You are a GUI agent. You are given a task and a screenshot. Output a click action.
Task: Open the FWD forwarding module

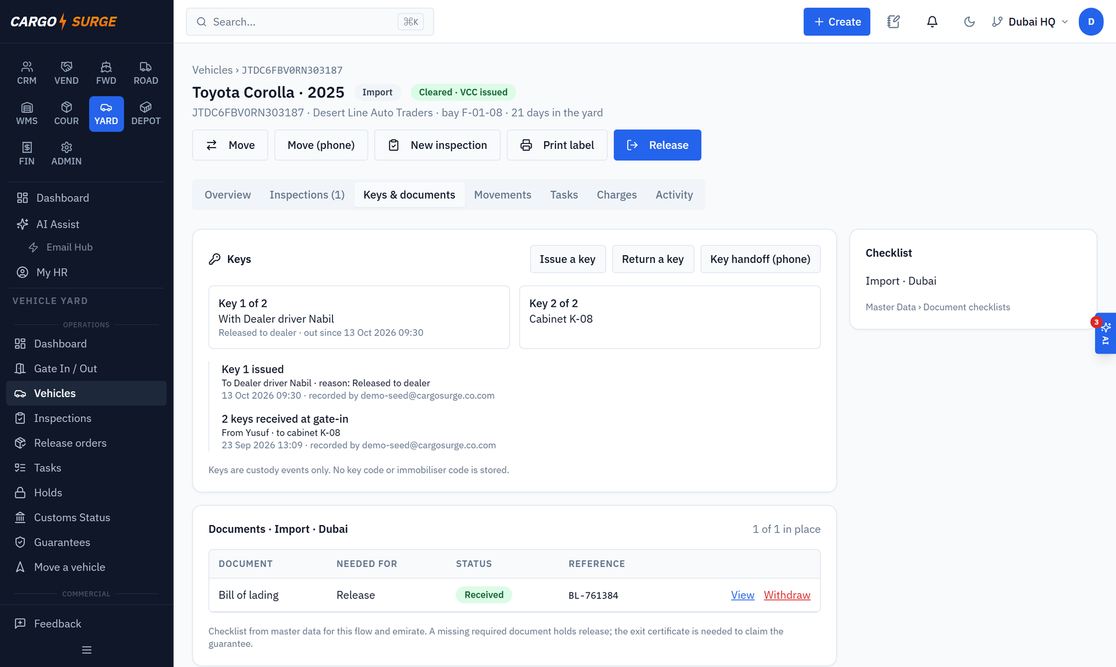click(x=106, y=73)
